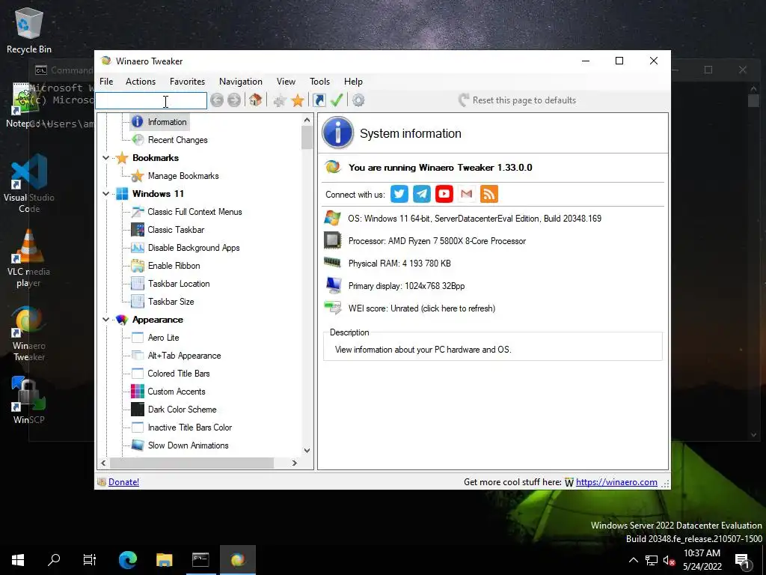Click the tree horizontal scroll left arrow
Screen dimensions: 766x575
103,463
